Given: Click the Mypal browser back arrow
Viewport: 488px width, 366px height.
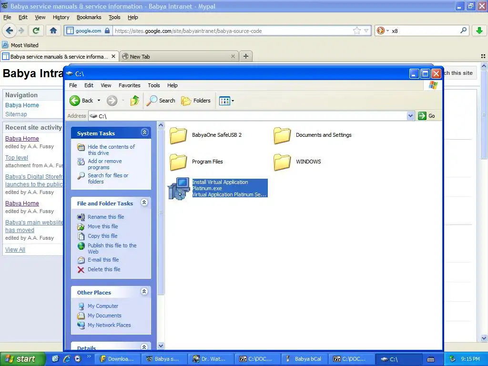Looking at the screenshot, I should (10, 30).
